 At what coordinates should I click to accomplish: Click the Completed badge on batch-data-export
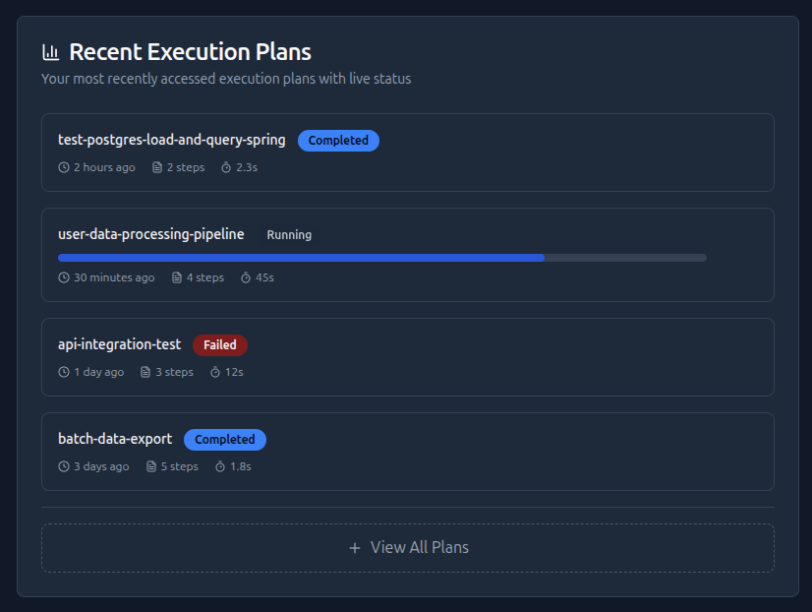(x=225, y=440)
